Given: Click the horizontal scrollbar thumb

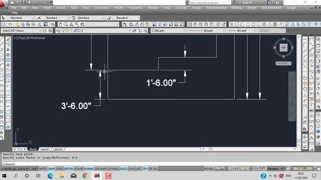Looking at the screenshot, I should tap(211, 149).
